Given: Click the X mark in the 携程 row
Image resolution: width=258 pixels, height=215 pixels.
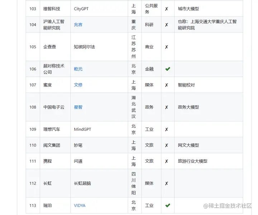Looking at the screenshot, I should pos(167,161).
